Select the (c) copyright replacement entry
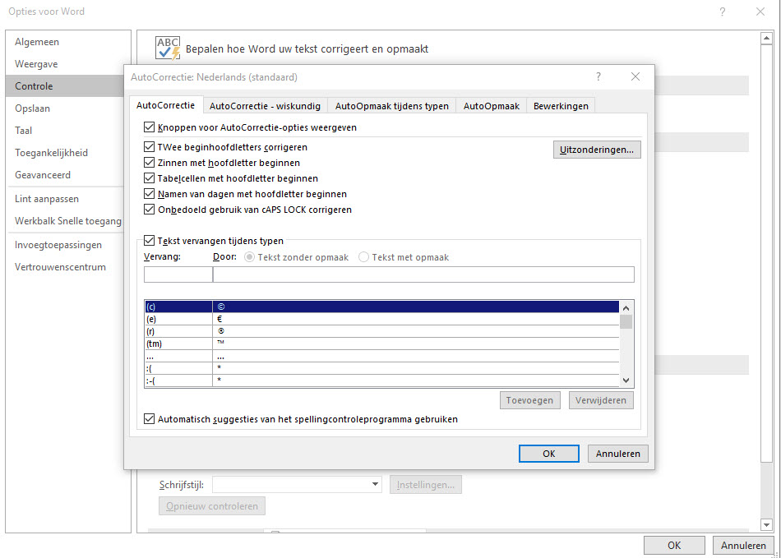781x558 pixels. 382,307
